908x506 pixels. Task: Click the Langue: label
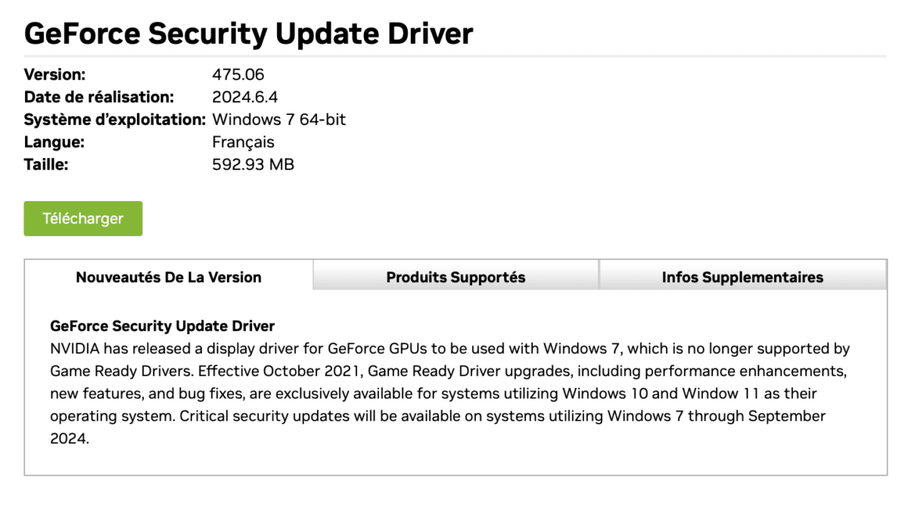(x=54, y=142)
